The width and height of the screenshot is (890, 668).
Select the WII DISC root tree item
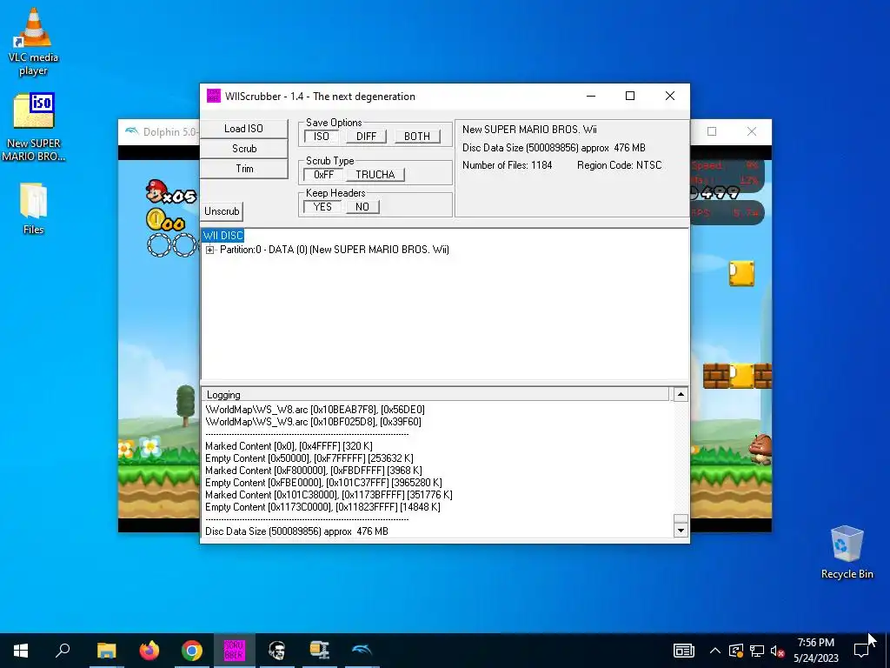(x=223, y=235)
